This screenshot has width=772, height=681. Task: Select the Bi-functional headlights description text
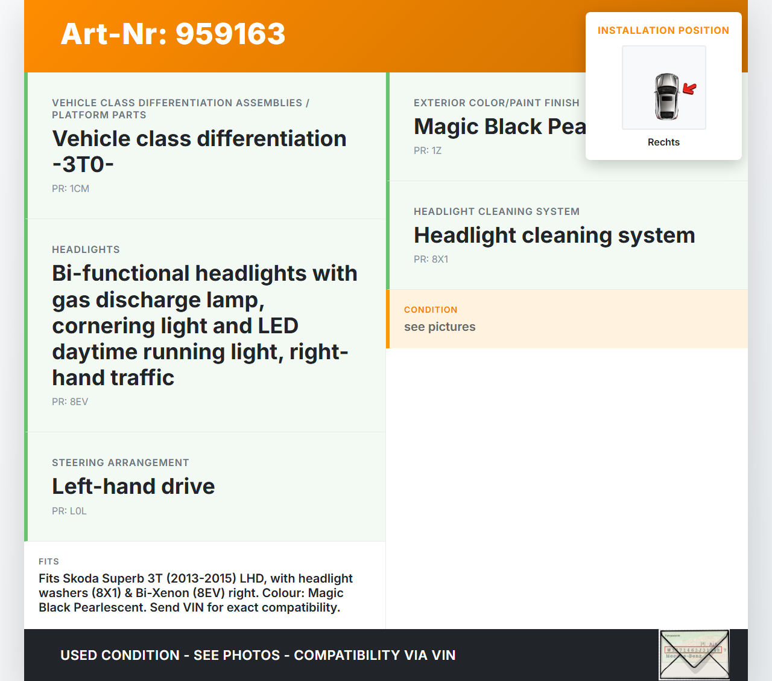click(x=204, y=325)
